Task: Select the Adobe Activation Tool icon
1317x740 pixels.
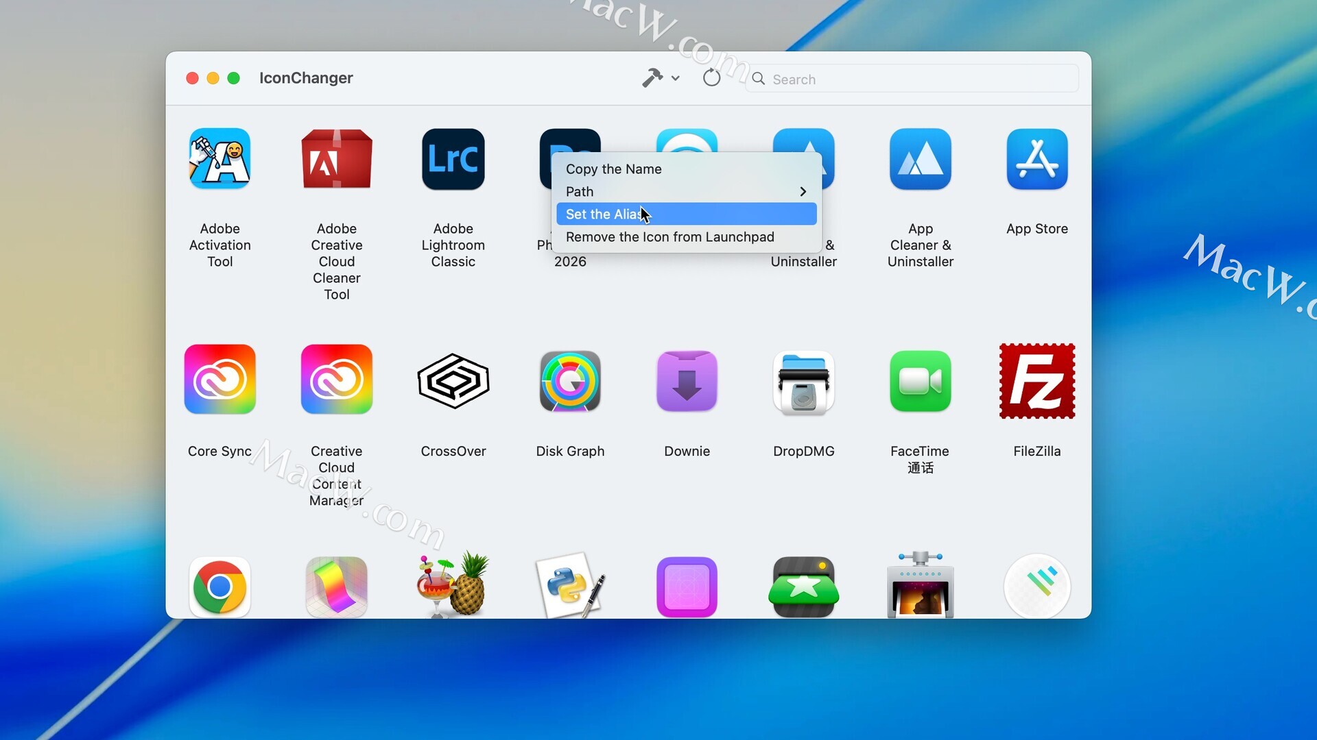Action: 219,159
